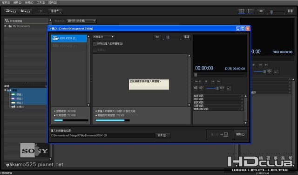Click the 空間總計: 30.2 GB text
Viewport: 298px width, 175px height.
tap(66, 111)
